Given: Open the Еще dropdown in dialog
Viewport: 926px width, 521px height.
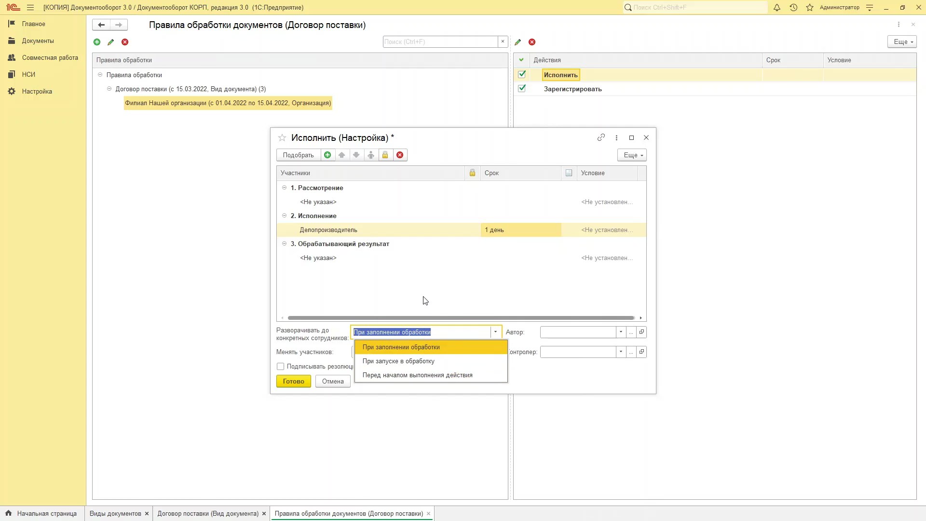Looking at the screenshot, I should pos(632,155).
